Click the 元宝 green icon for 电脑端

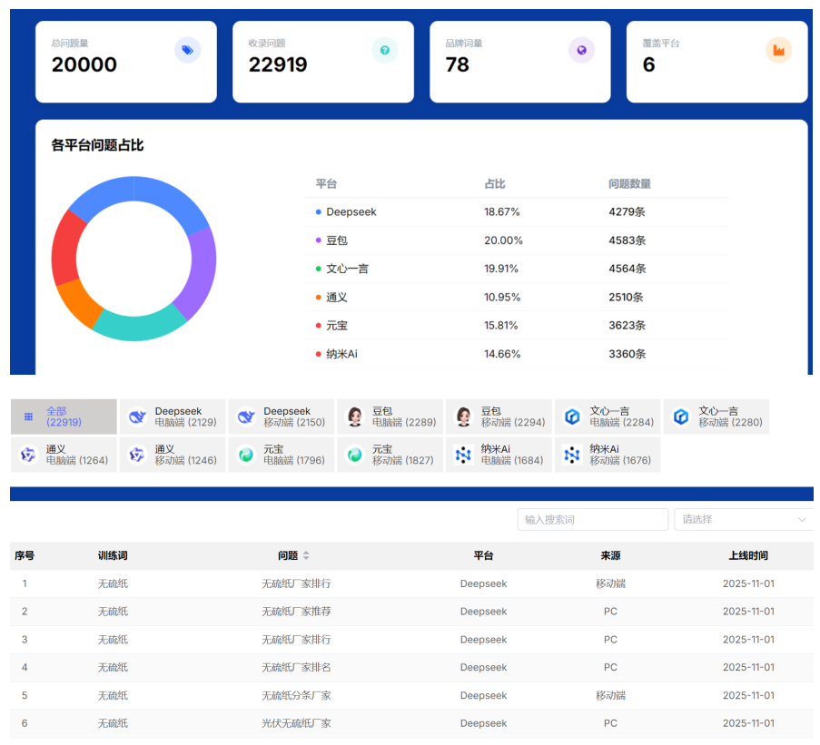[245, 455]
